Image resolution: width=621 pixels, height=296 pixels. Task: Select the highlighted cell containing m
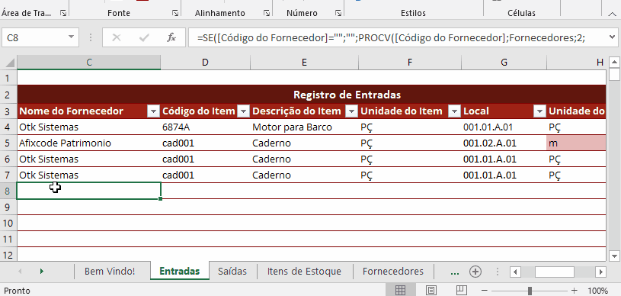click(576, 143)
